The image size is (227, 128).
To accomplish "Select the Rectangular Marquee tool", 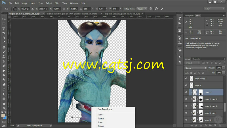I will tap(4, 24).
